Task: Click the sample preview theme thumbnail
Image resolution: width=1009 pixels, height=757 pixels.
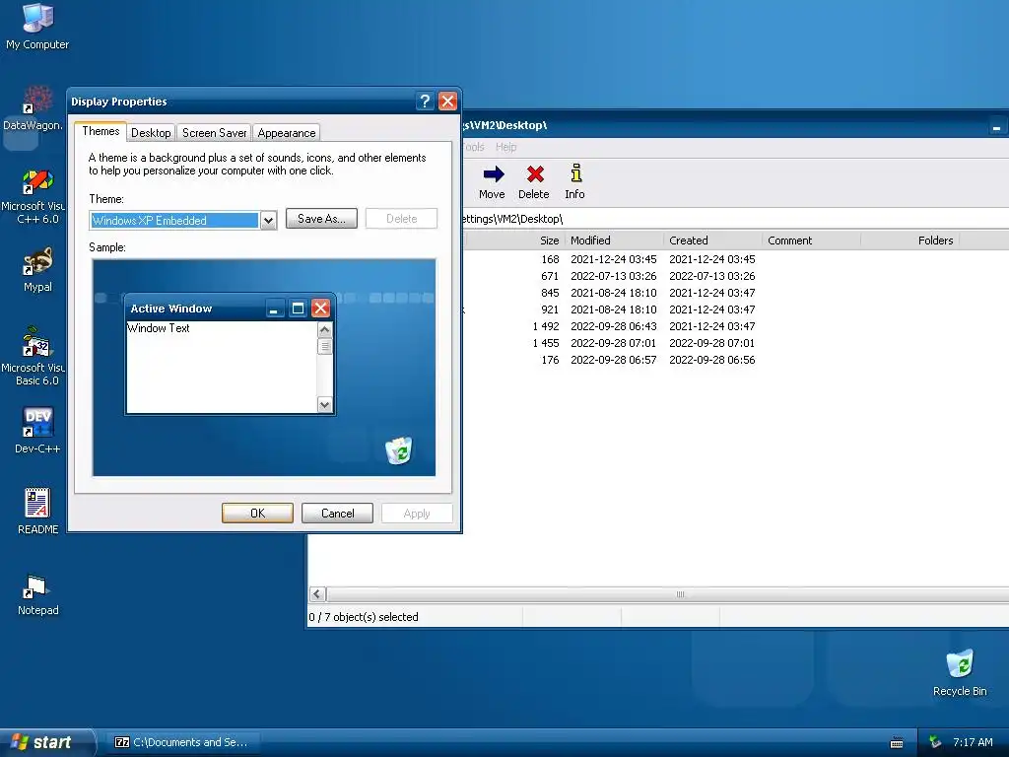Action: pos(264,368)
